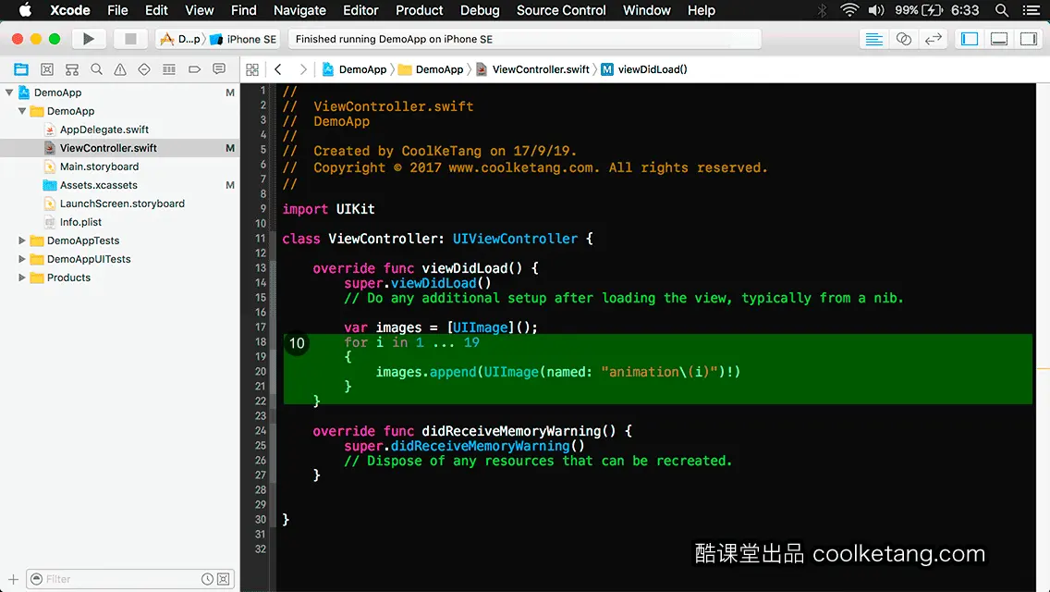1050x592 pixels.
Task: Show the version editor
Action: coord(934,39)
